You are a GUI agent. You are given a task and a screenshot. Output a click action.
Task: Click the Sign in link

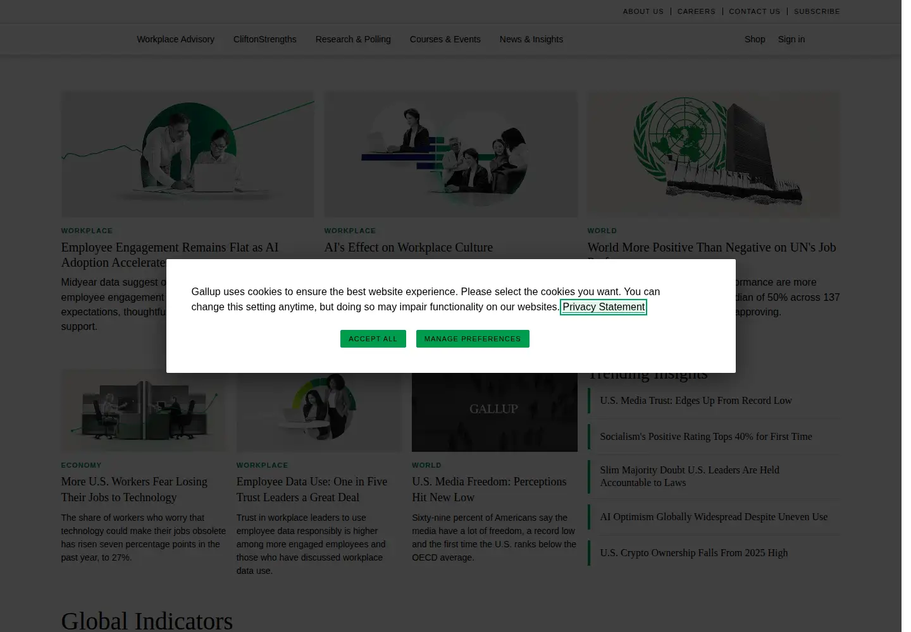pyautogui.click(x=791, y=39)
